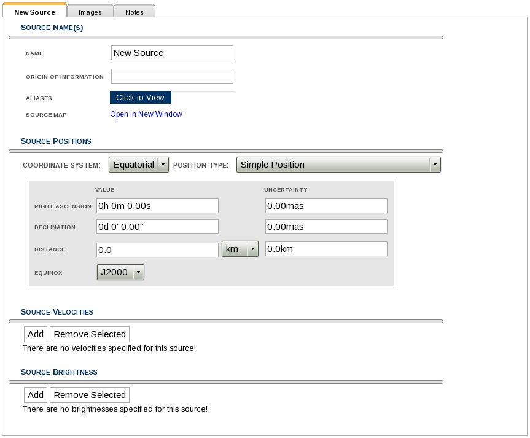Open source map in new window
Image resolution: width=530 pixels, height=438 pixels.
[146, 114]
